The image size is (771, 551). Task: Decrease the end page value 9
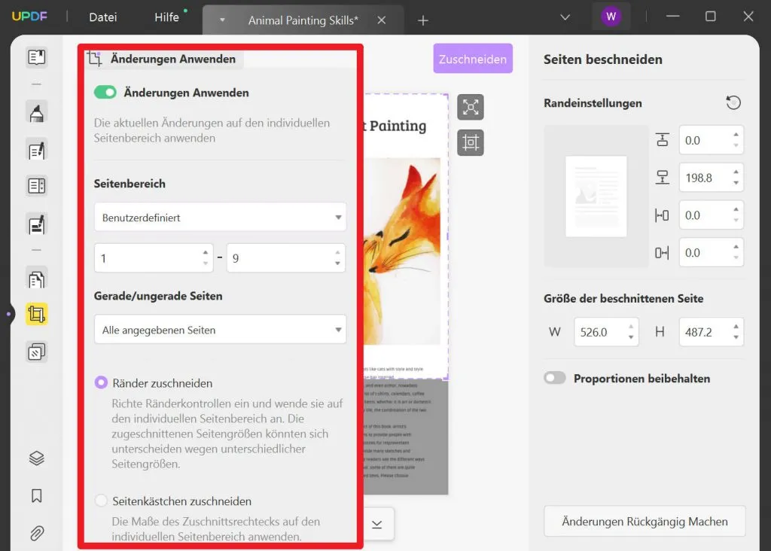337,263
